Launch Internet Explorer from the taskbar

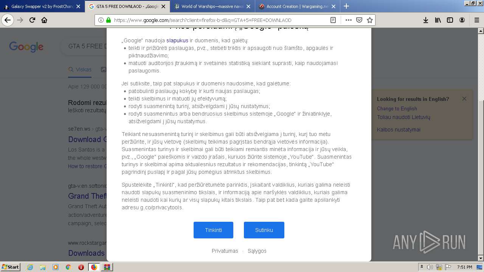click(x=30, y=267)
